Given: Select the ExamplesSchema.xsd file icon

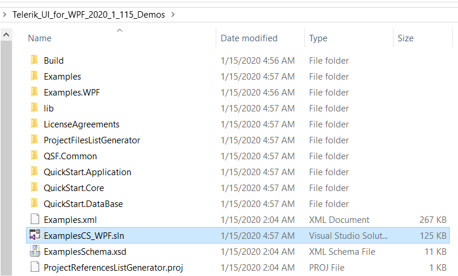Looking at the screenshot, I should [35, 251].
